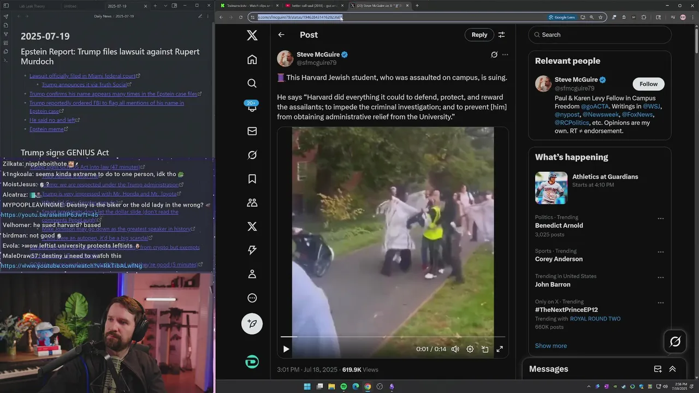Open Grok icon in X sidebar

click(252, 155)
